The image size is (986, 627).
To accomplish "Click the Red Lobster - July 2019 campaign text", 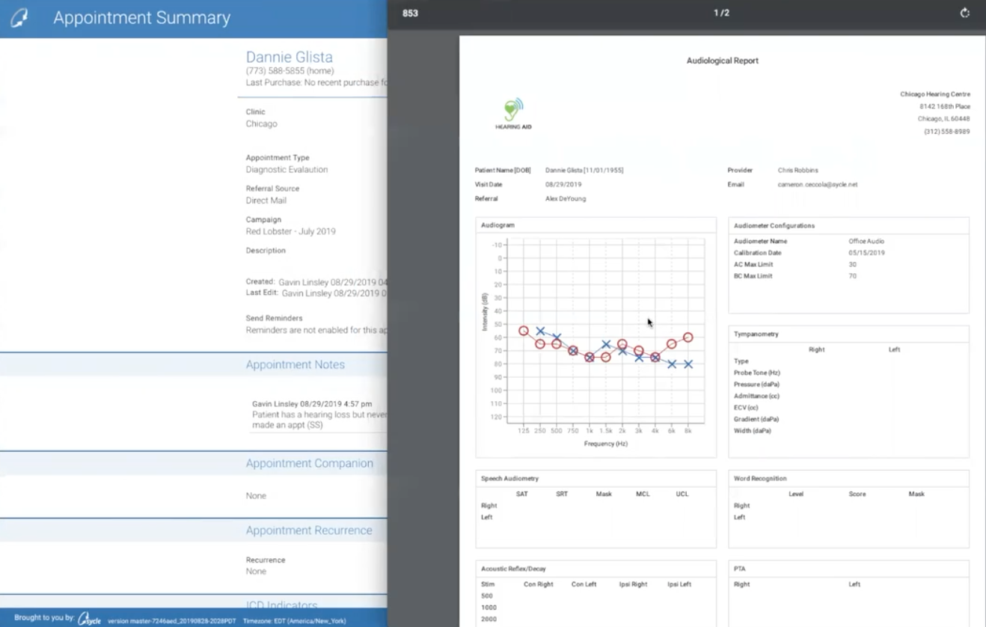I will coord(292,231).
